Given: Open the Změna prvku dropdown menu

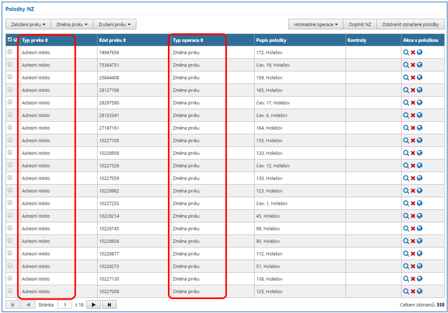Looking at the screenshot, I should (x=72, y=24).
